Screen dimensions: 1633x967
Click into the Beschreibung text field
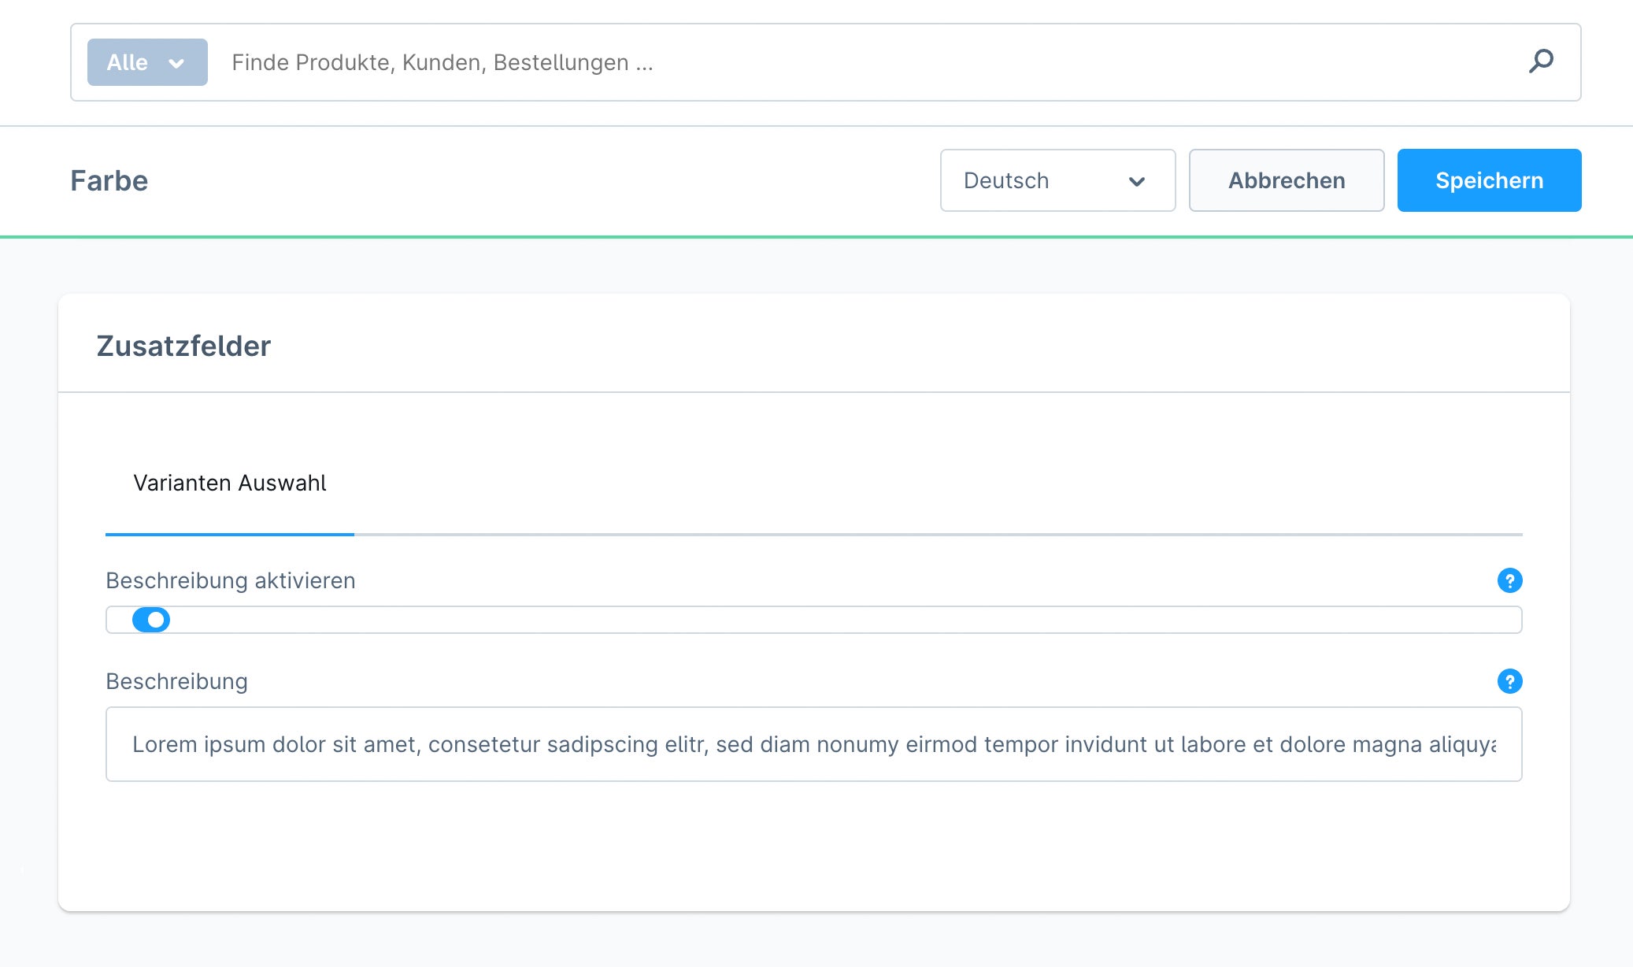point(813,744)
